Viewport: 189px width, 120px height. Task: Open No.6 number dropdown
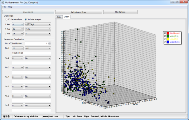coord(17,96)
